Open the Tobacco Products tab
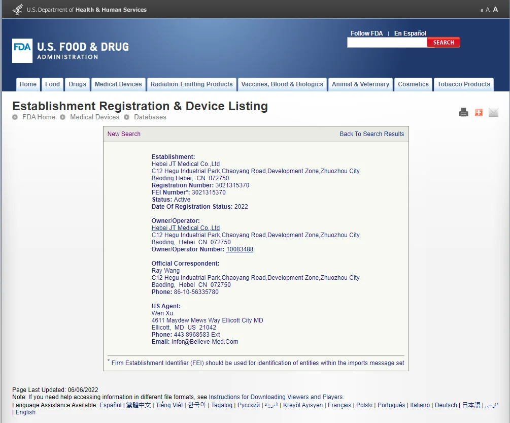 pyautogui.click(x=463, y=84)
